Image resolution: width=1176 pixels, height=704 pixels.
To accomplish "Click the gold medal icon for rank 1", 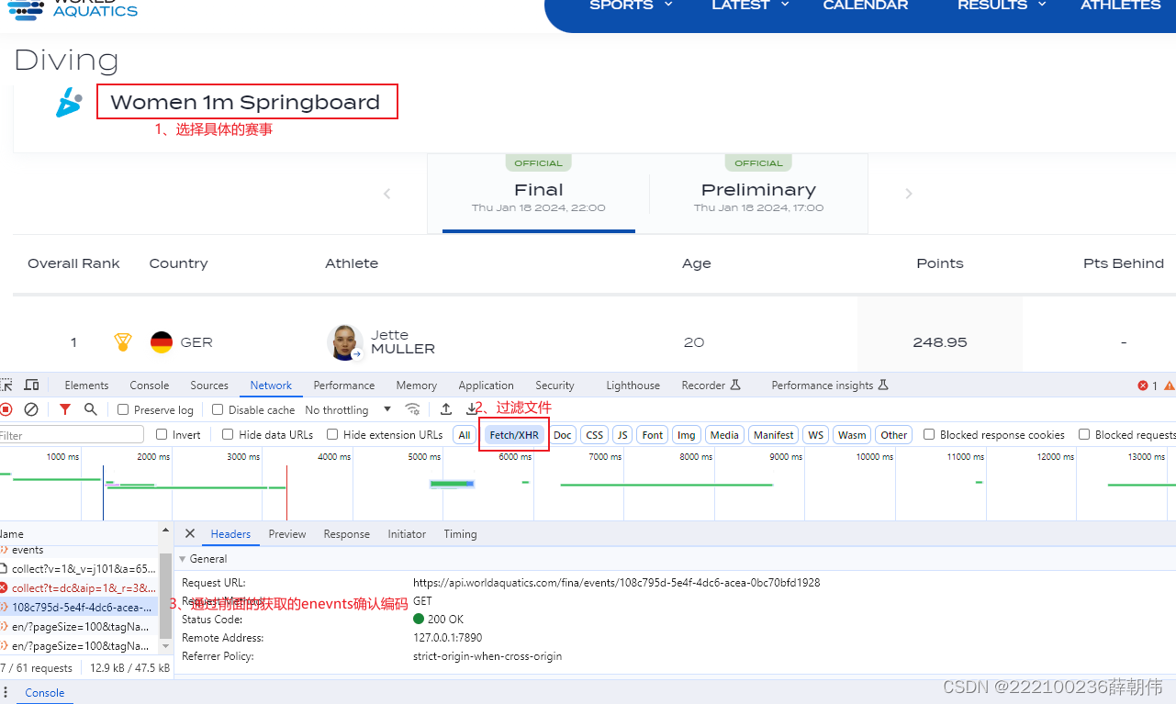I will coord(122,342).
